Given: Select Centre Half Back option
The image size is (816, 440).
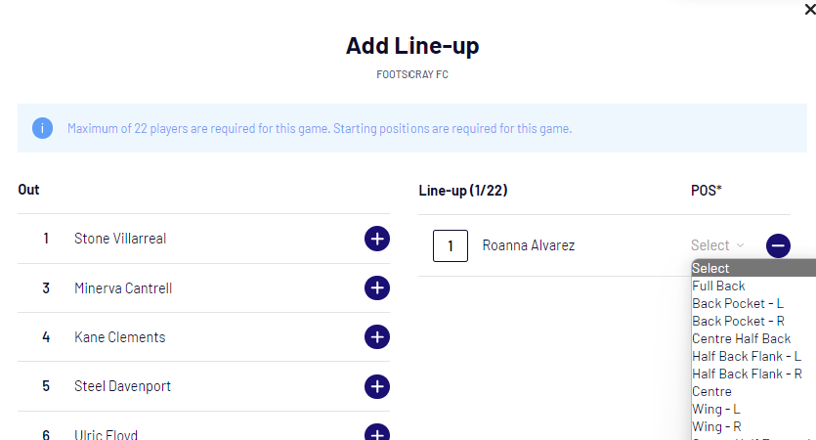Looking at the screenshot, I should pyautogui.click(x=742, y=338).
